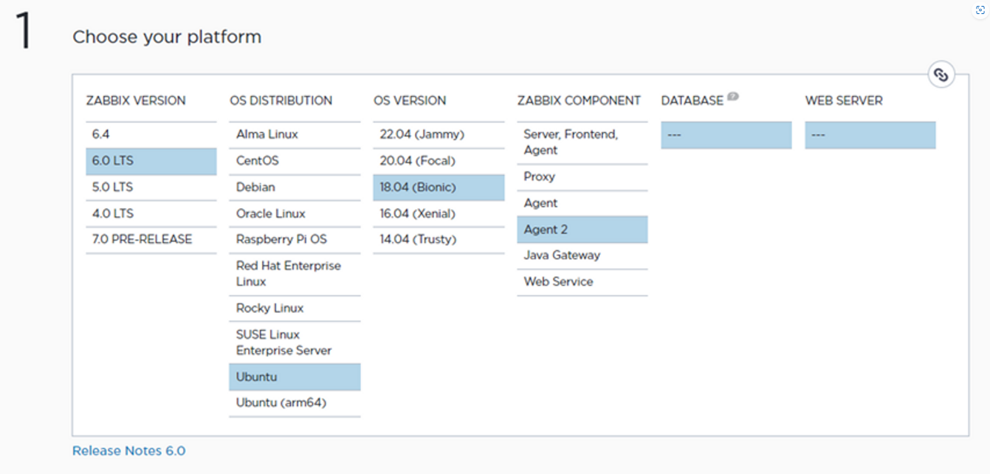Click the Database placeholder option
990x474 pixels.
coord(726,135)
